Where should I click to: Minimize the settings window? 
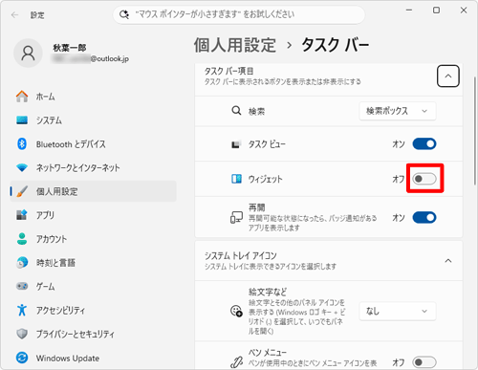(x=409, y=11)
